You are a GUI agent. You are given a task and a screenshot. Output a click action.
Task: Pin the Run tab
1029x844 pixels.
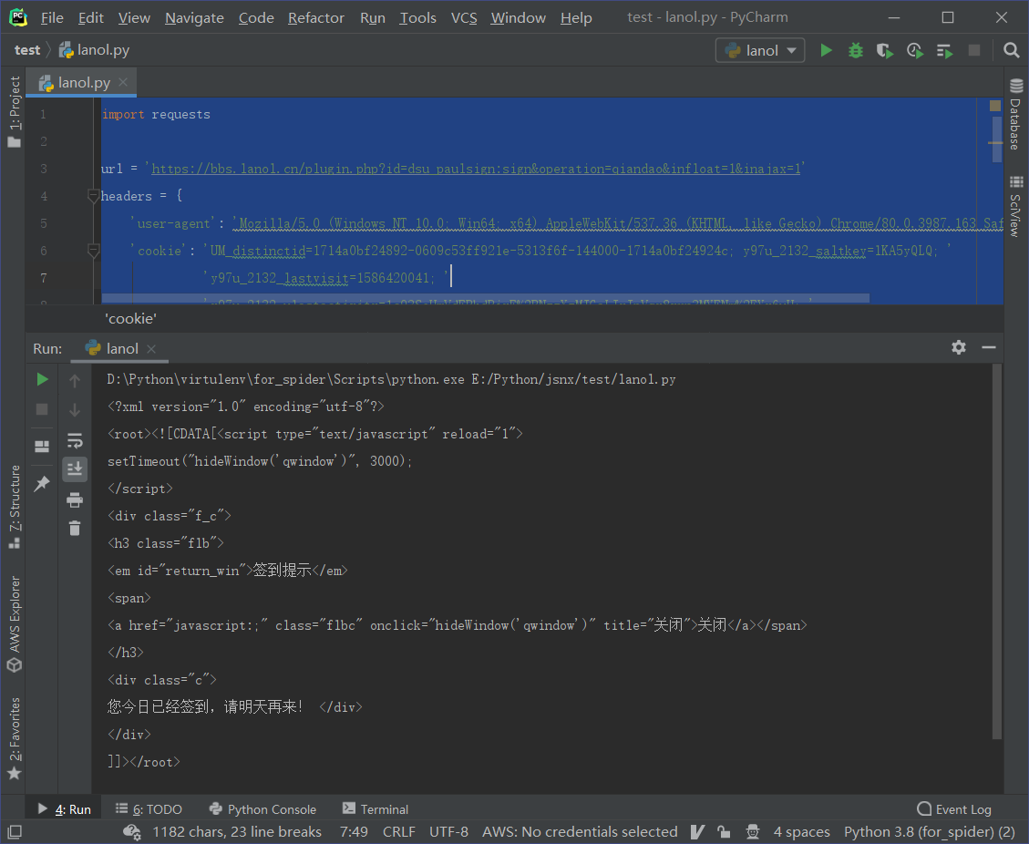click(42, 484)
